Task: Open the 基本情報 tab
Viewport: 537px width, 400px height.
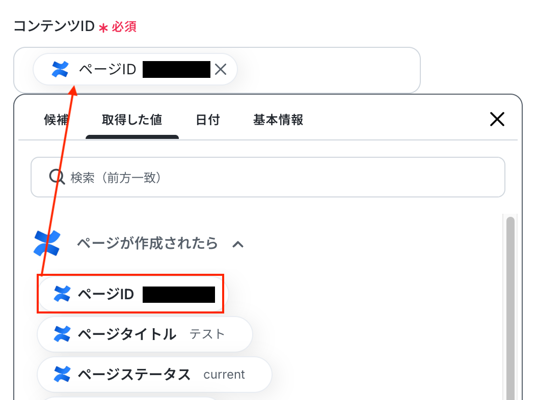Action: tap(278, 120)
